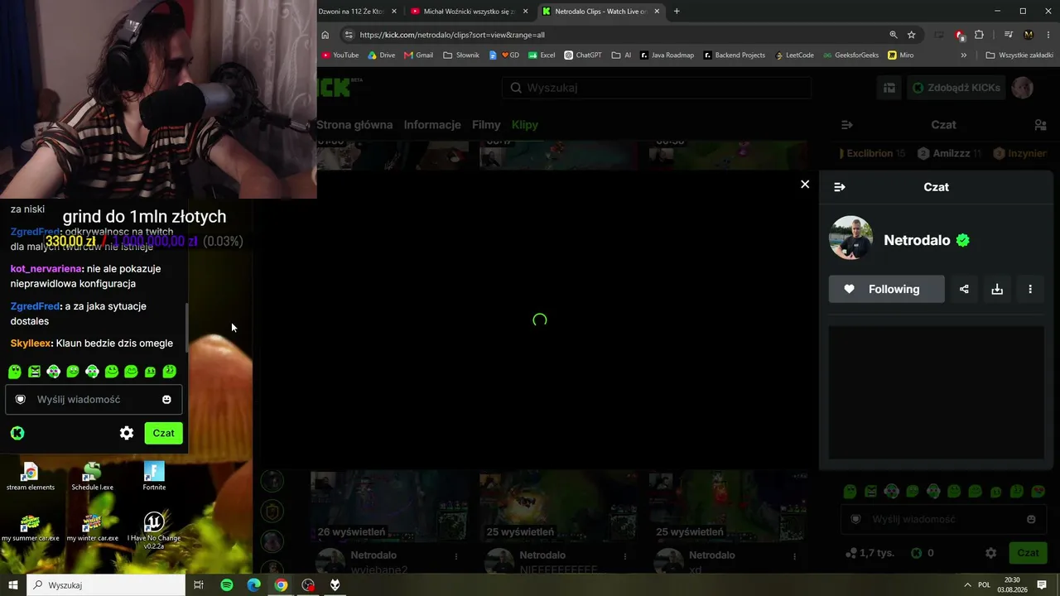Open the zoom magnifier in the address bar

tap(894, 35)
